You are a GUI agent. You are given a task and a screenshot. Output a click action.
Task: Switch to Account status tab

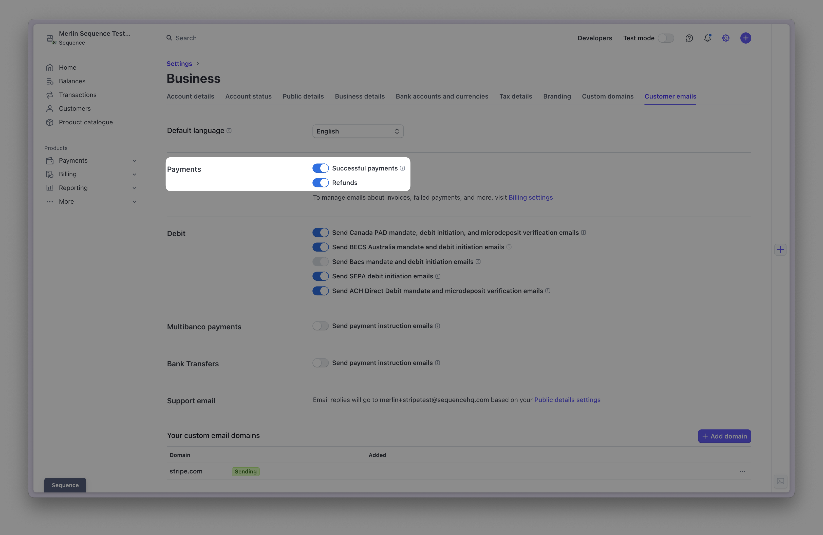(248, 97)
